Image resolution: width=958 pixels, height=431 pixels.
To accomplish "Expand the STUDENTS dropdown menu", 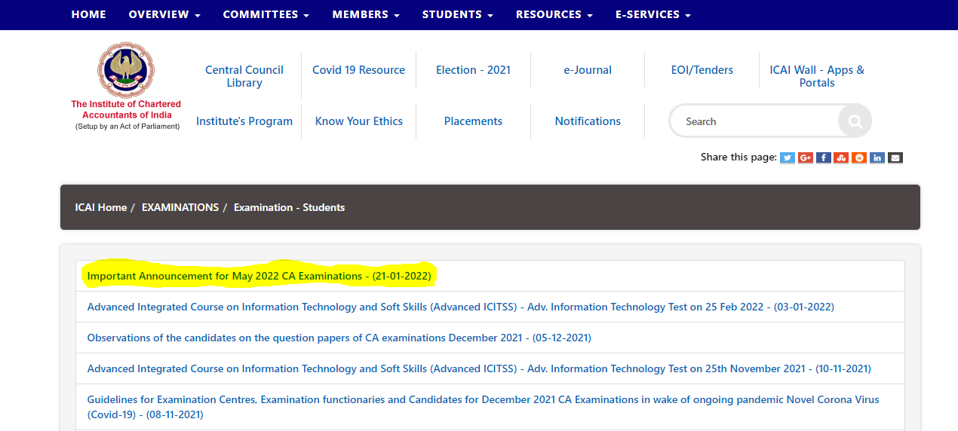I will coord(458,14).
